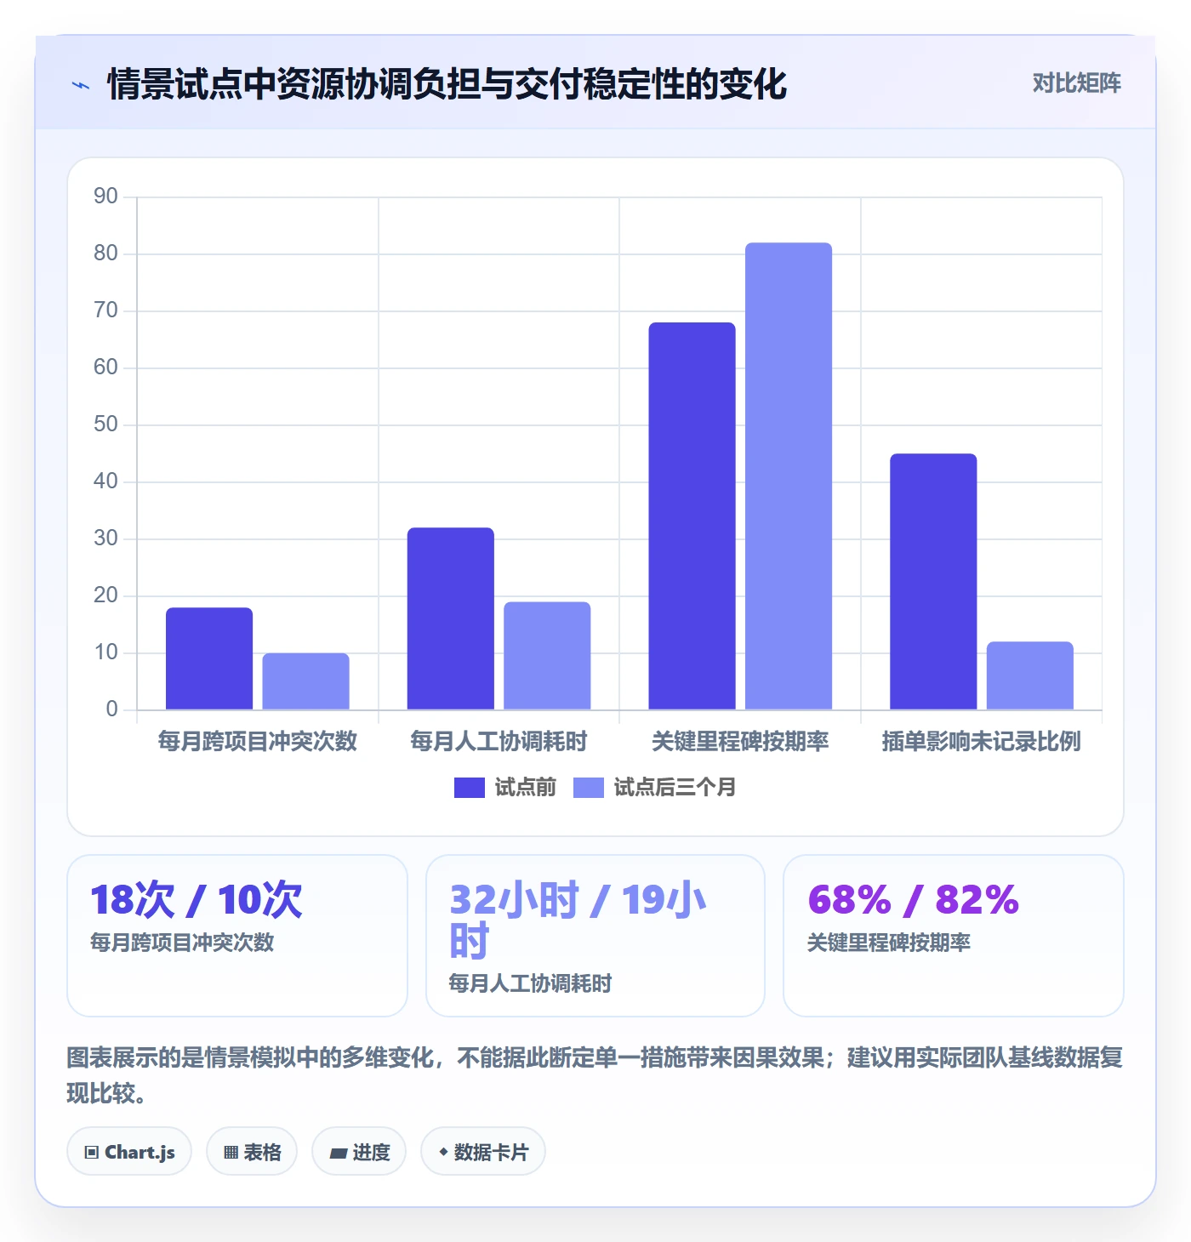Click x-axis label 每月跨项目冲突次数
Viewport: 1191px width, 1242px height.
click(257, 741)
